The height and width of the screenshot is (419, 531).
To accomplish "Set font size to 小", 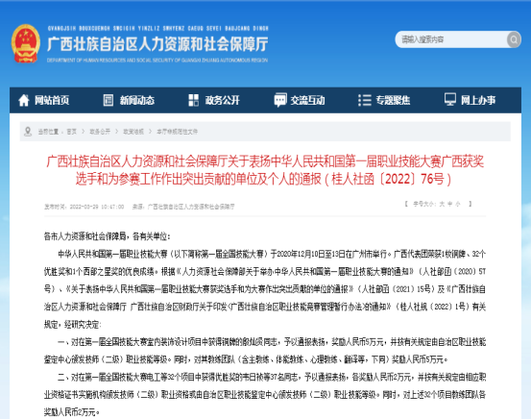I will pyautogui.click(x=458, y=204).
